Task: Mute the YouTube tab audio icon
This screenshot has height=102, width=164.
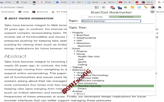Action: [x=130, y=2]
